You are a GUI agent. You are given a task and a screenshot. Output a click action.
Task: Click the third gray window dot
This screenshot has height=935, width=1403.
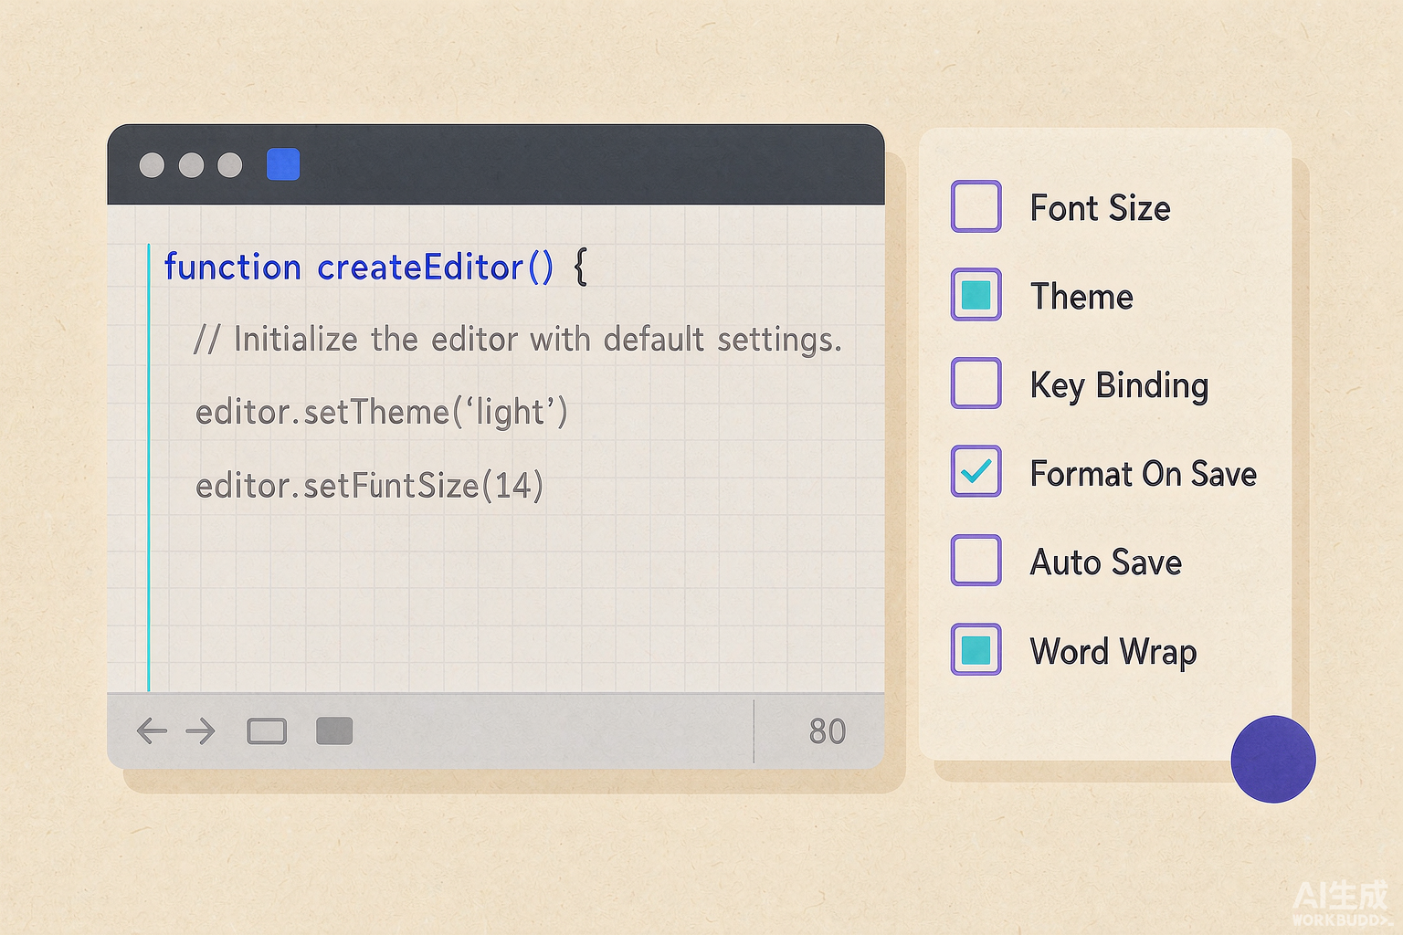tap(230, 165)
